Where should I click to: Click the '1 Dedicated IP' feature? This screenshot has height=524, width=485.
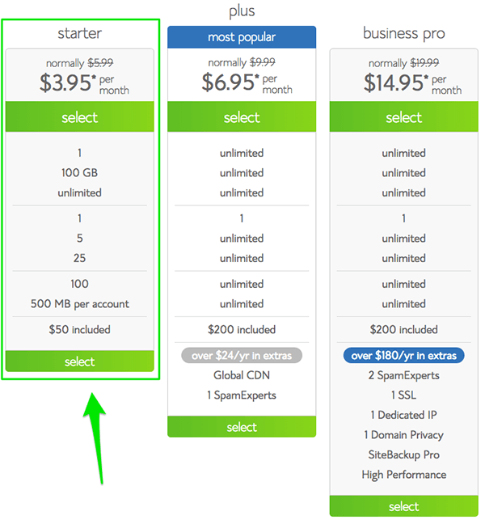[403, 415]
